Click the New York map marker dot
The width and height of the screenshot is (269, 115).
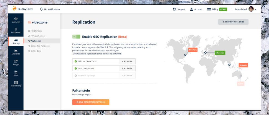[185, 55]
